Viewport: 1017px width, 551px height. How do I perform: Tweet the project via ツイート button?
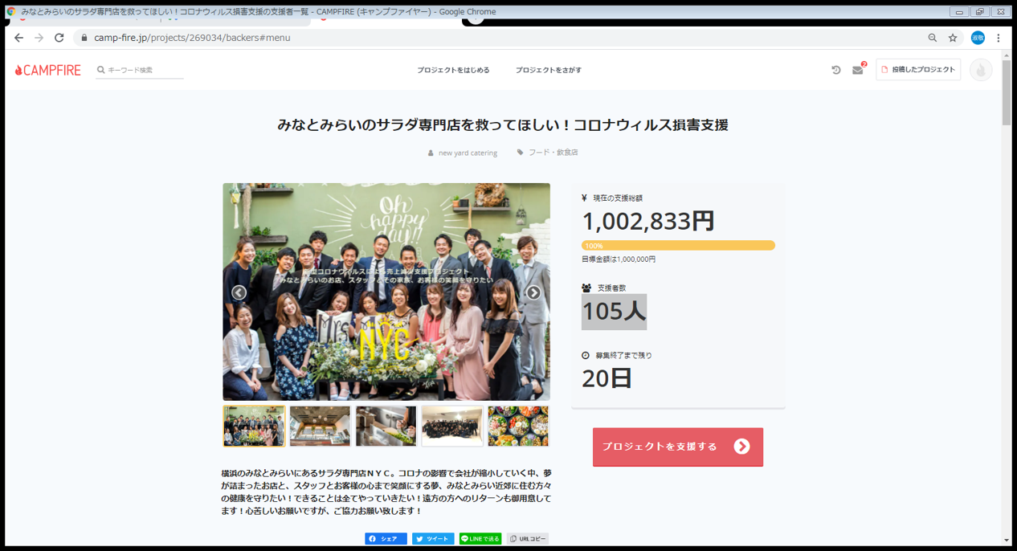433,539
